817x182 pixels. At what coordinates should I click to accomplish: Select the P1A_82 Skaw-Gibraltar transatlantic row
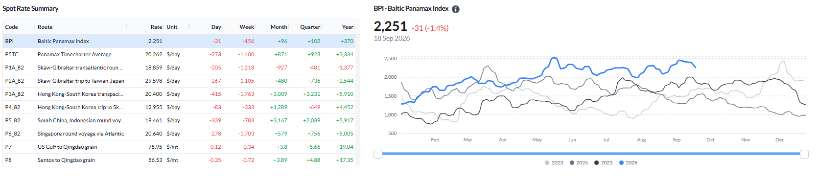pyautogui.click(x=181, y=68)
